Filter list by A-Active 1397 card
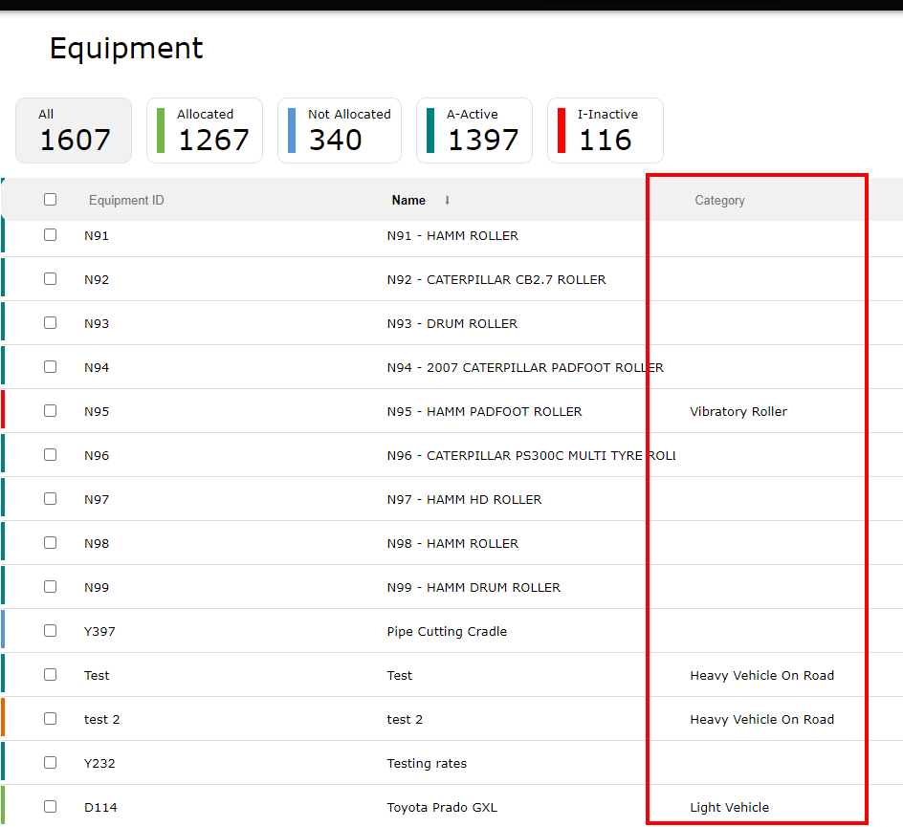The height and width of the screenshot is (827, 903). click(x=474, y=131)
